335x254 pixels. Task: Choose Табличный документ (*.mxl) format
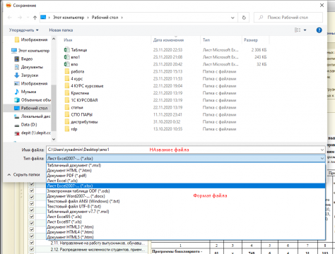[186, 165]
